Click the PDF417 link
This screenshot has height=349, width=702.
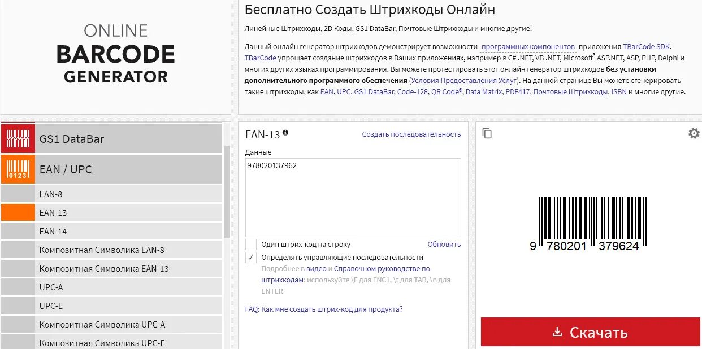(x=518, y=91)
